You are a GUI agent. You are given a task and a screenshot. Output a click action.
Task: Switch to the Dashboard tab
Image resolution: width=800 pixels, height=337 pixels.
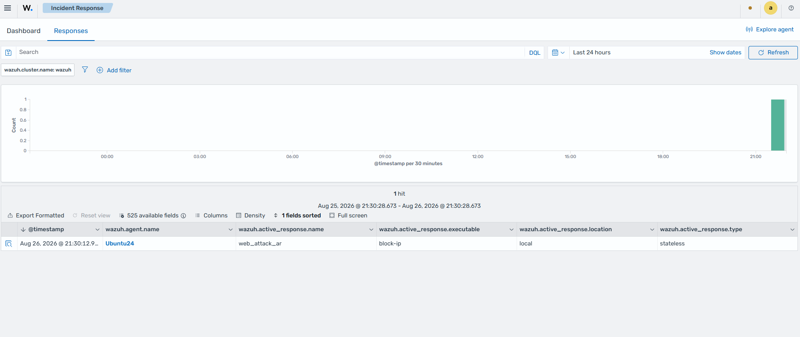(23, 31)
